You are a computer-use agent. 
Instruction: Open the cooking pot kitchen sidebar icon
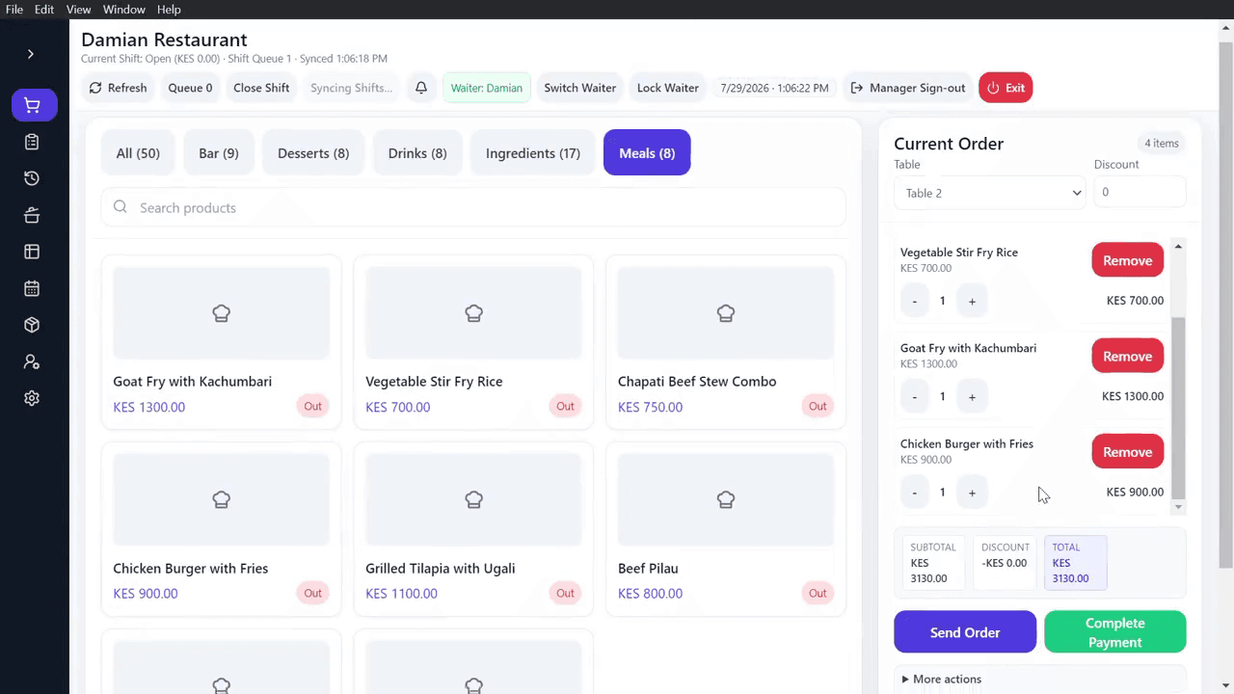(x=32, y=215)
